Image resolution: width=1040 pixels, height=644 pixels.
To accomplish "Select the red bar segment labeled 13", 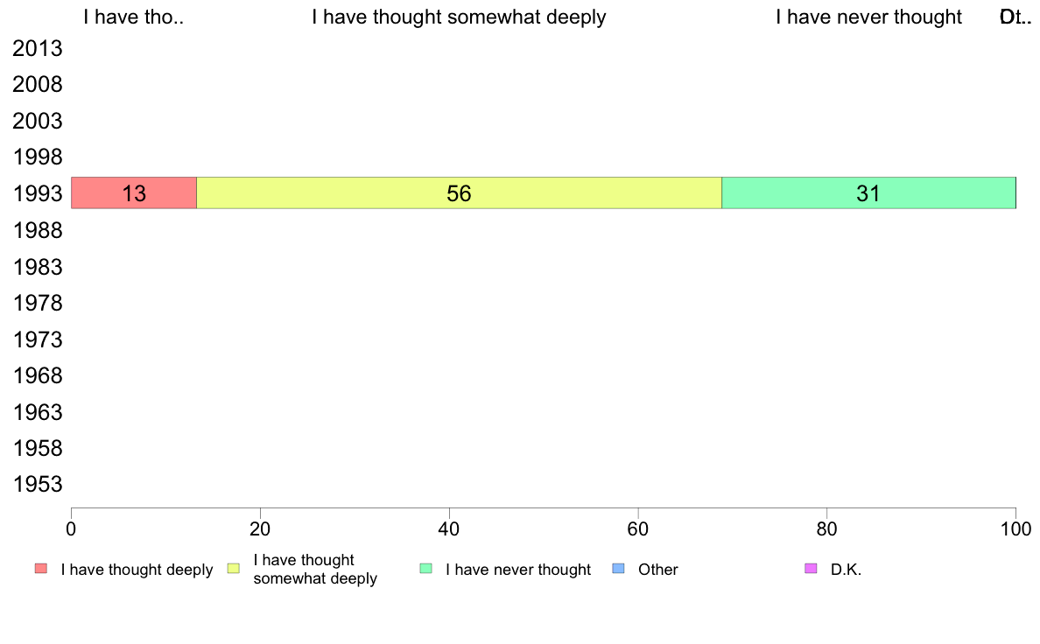I will [134, 193].
